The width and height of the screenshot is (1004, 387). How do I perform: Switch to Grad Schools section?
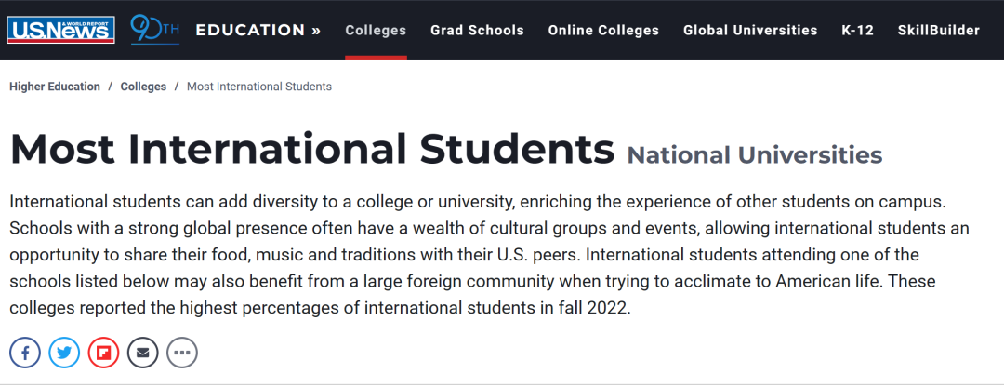(x=477, y=30)
